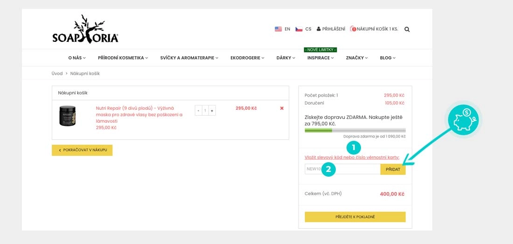Expand the Svíčky a aromaterapie dropdown
The height and width of the screenshot is (244, 513).
click(x=189, y=58)
